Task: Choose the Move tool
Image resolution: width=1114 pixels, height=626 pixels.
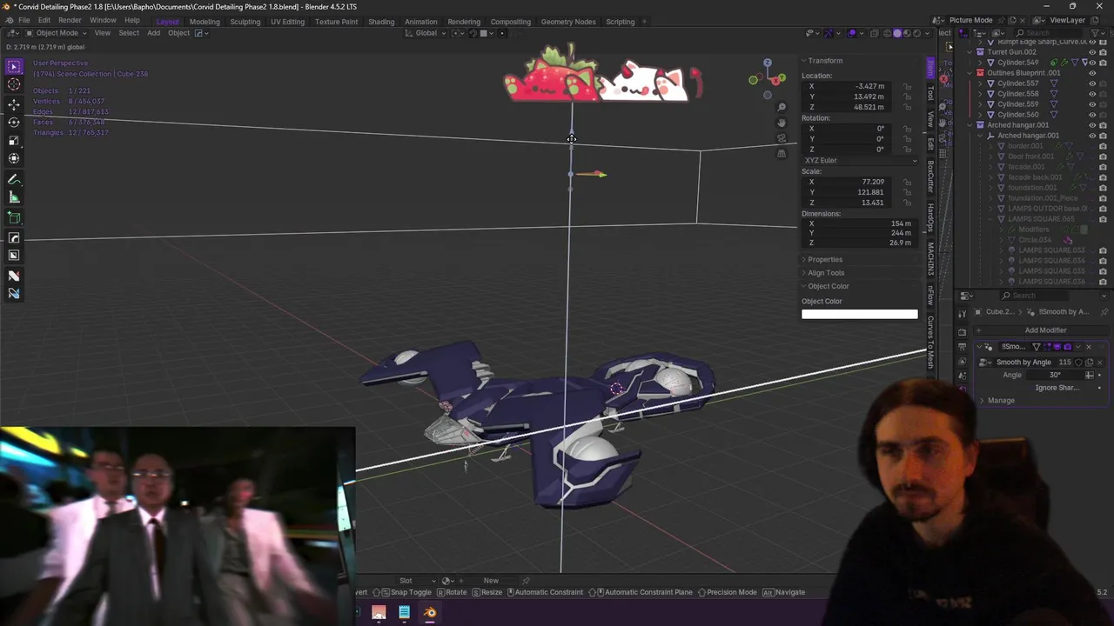Action: (14, 105)
